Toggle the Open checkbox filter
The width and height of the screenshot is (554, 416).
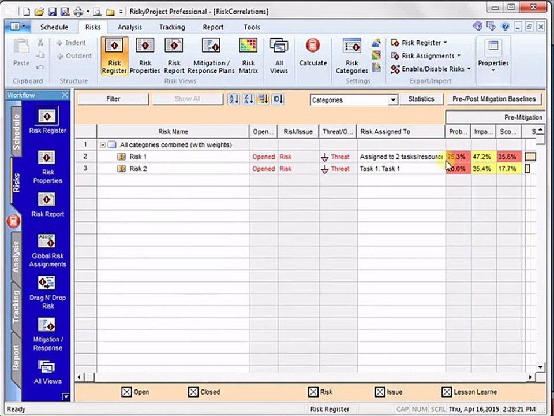click(126, 392)
